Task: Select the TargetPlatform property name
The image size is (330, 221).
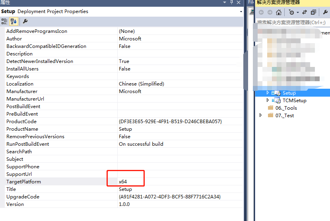Action: click(x=23, y=182)
